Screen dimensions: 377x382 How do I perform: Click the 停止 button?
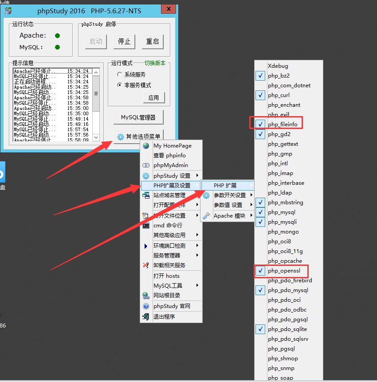[x=124, y=41]
